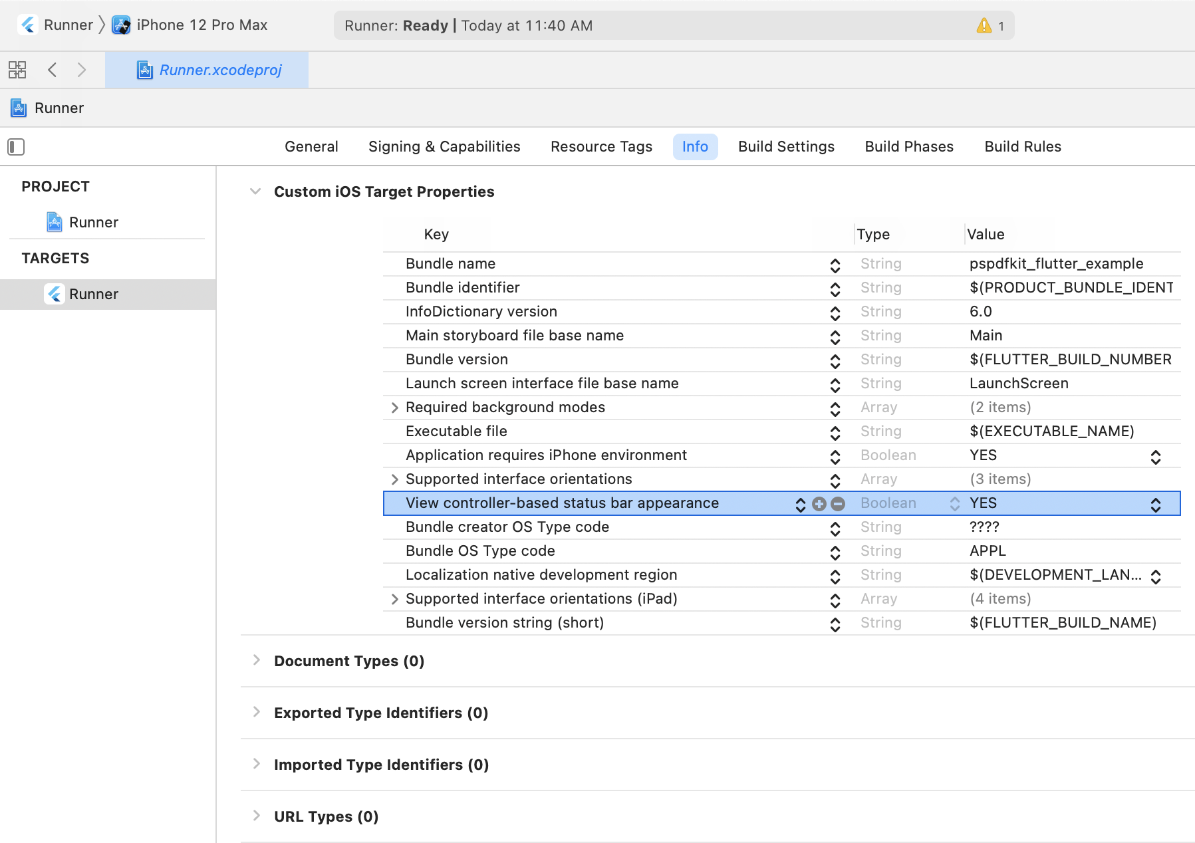The width and height of the screenshot is (1195, 843).
Task: Select Runner under PROJECT in sidebar
Action: point(93,222)
